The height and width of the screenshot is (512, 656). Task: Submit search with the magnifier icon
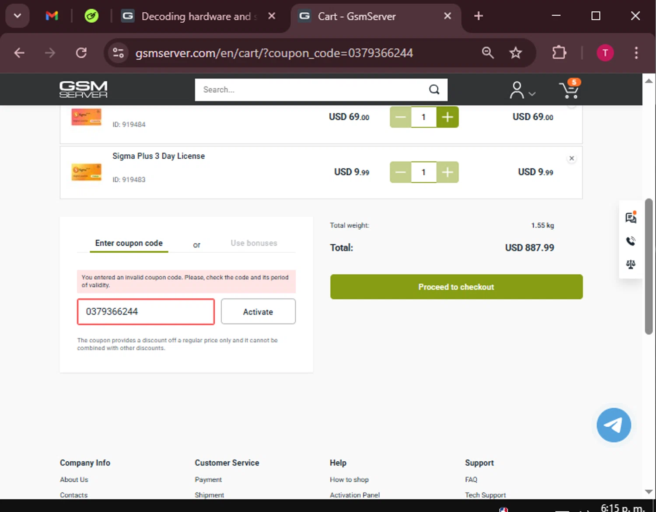(434, 90)
